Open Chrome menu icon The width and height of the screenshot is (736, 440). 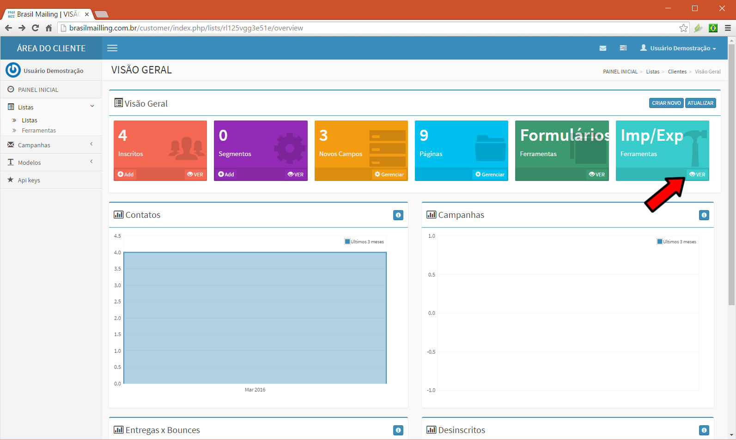click(x=728, y=28)
